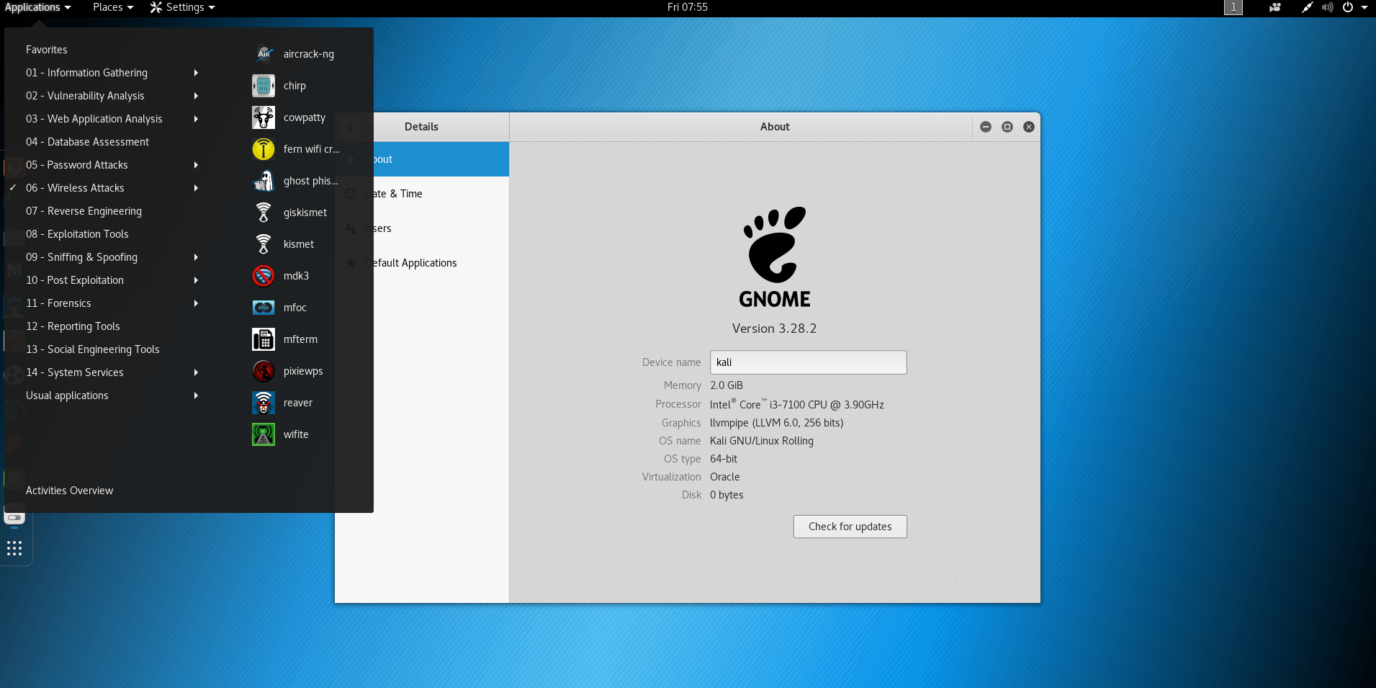
Task: Open the top bar system menu arrow
Action: (1364, 7)
